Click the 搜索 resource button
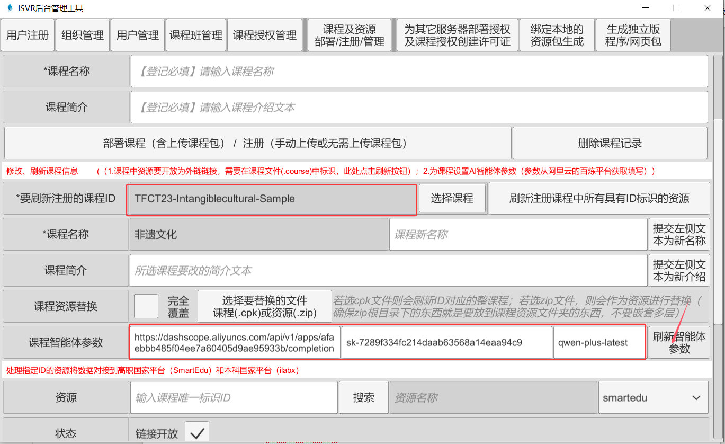 point(364,397)
